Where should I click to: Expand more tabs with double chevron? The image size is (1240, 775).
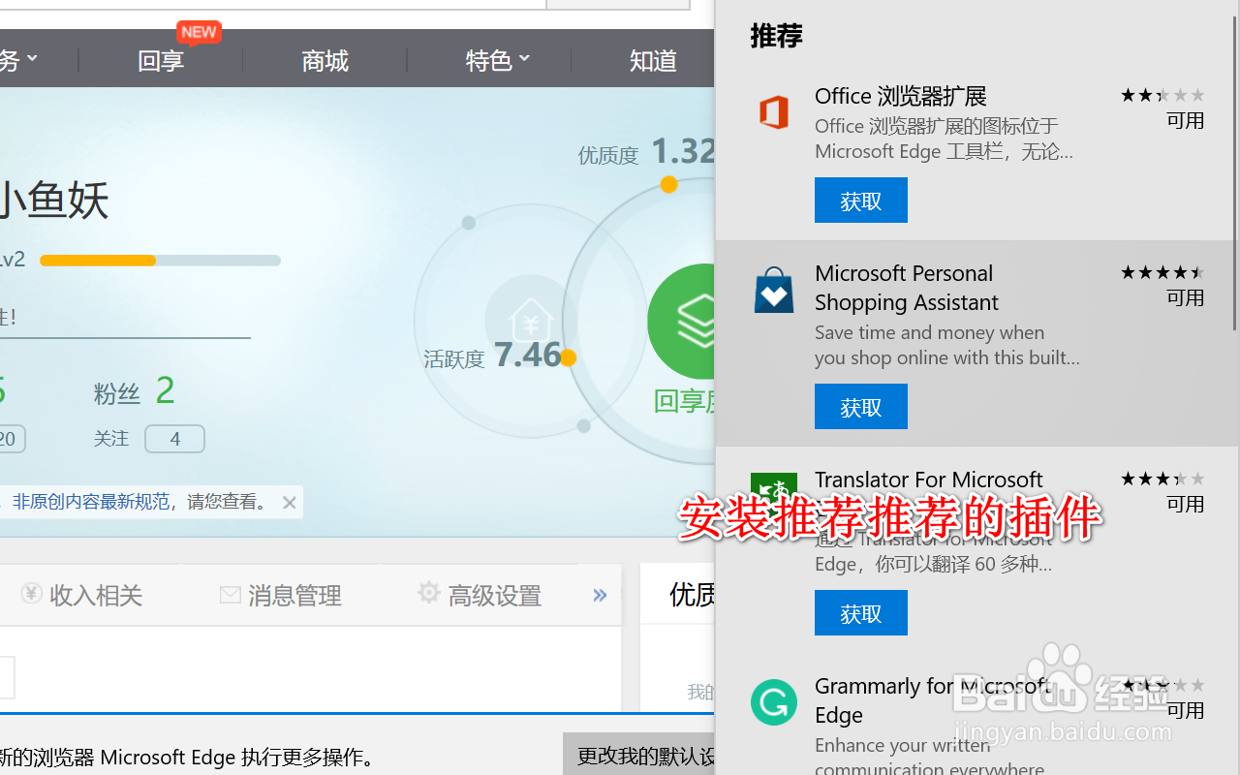coord(600,595)
